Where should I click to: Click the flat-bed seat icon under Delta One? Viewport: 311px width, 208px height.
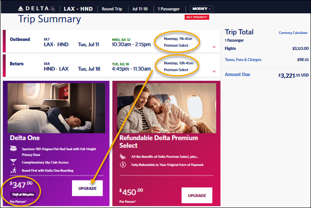tap(13, 148)
